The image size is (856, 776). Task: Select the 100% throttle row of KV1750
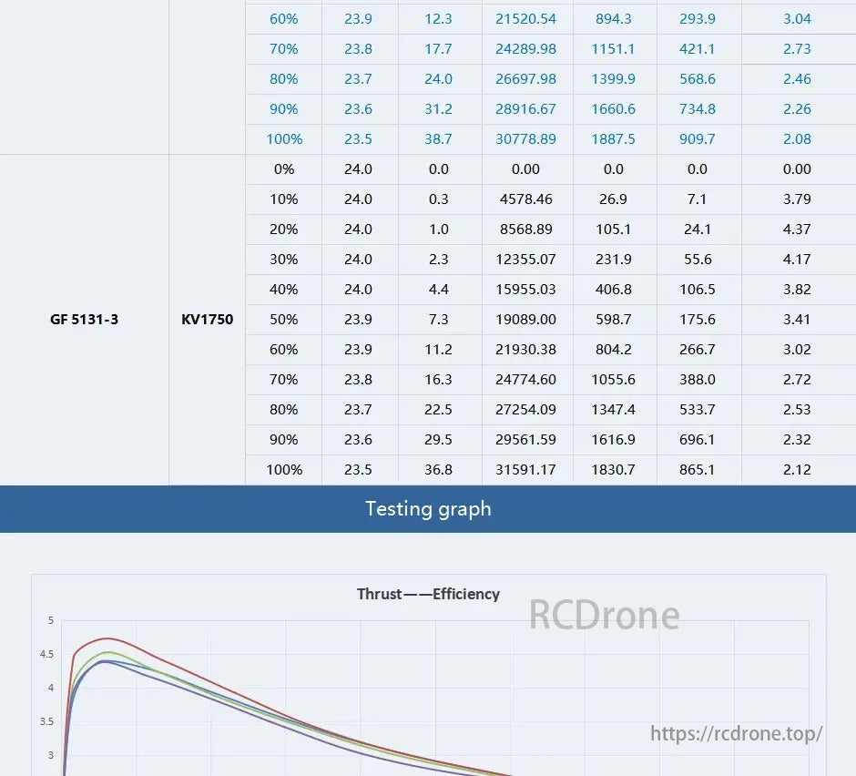[x=283, y=470]
